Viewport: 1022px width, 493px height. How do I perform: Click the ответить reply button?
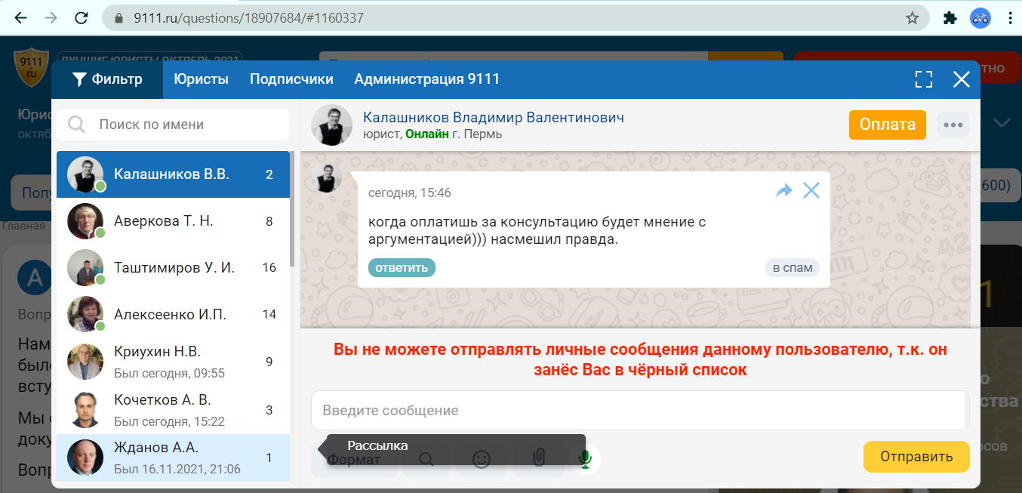pos(402,267)
